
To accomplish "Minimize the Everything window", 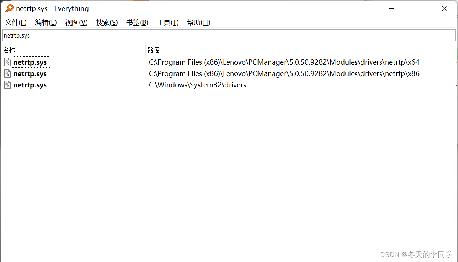I will [x=391, y=8].
